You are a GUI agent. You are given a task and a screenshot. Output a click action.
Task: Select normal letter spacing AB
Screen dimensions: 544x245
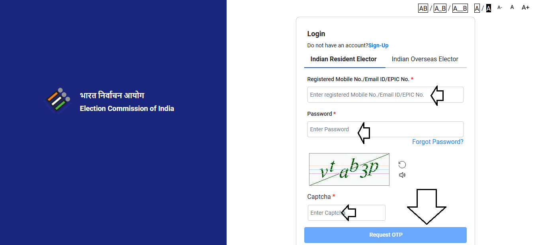coord(423,8)
